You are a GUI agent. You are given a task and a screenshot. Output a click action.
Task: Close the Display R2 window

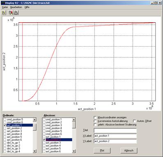click(x=160, y=3)
